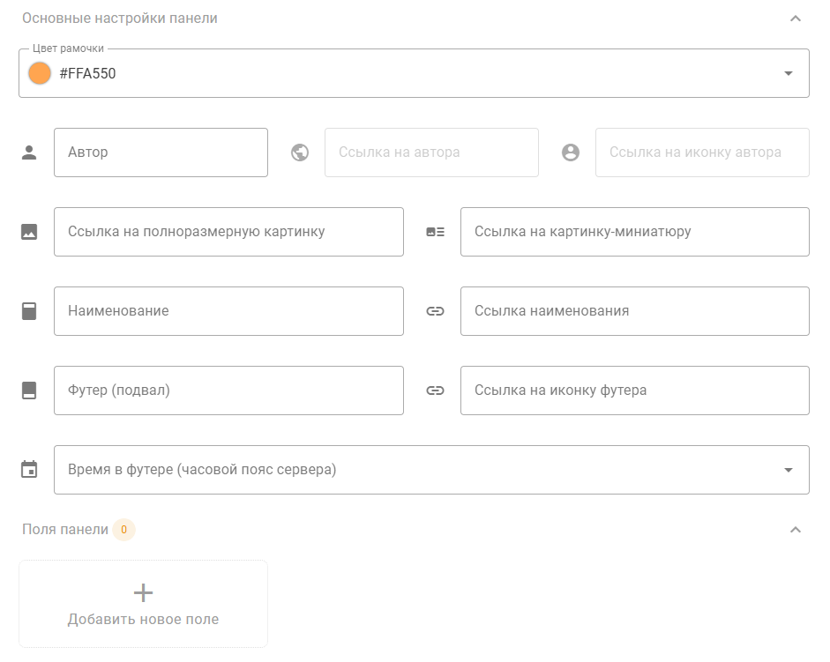
Task: Focus the Автор input field
Action: [x=161, y=152]
